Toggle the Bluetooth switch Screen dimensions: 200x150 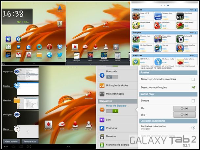pyautogui.click(x=112, y=76)
